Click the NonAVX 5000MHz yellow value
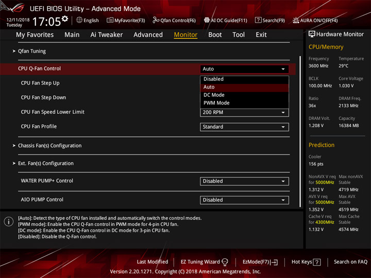Screen dimensions: 371x278 click(x=325, y=182)
